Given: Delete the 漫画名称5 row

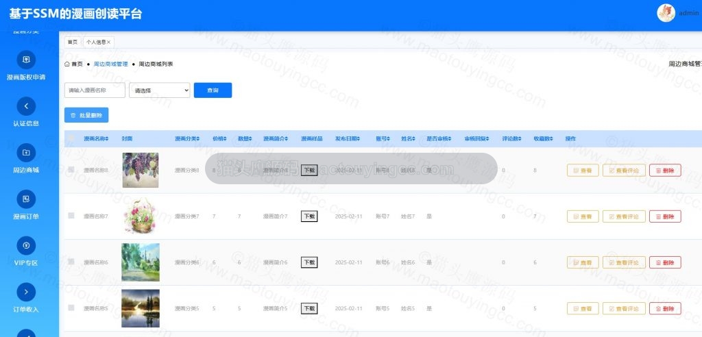Looking at the screenshot, I should pyautogui.click(x=665, y=308).
